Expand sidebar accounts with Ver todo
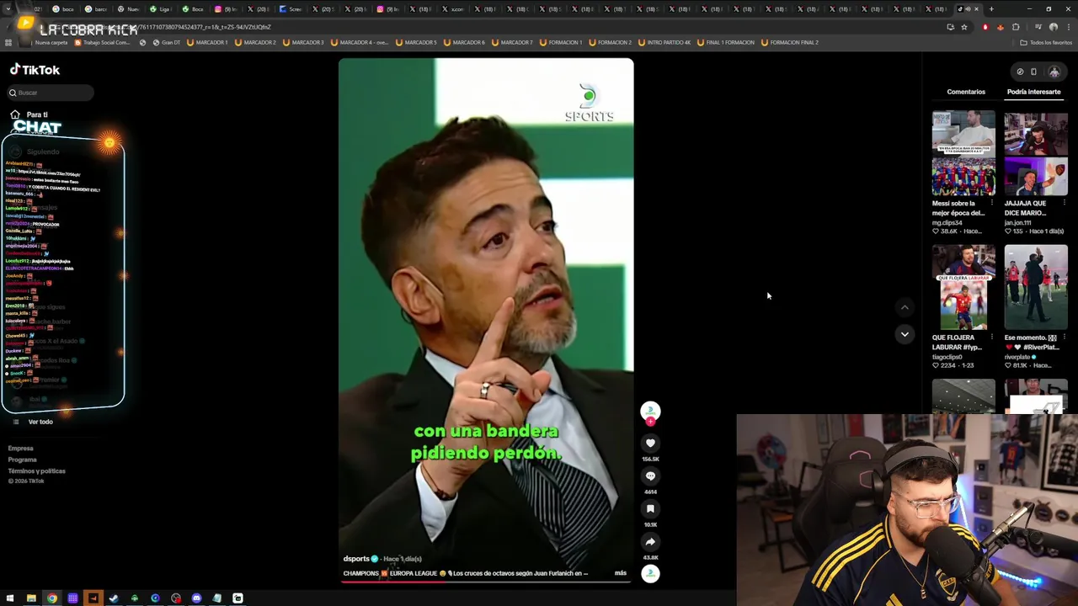Screen dimensions: 1078x606 [x=40, y=422]
